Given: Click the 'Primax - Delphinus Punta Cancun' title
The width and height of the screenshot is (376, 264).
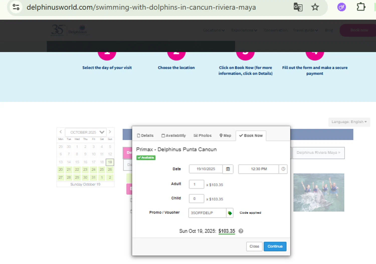Looking at the screenshot, I should (x=176, y=149).
